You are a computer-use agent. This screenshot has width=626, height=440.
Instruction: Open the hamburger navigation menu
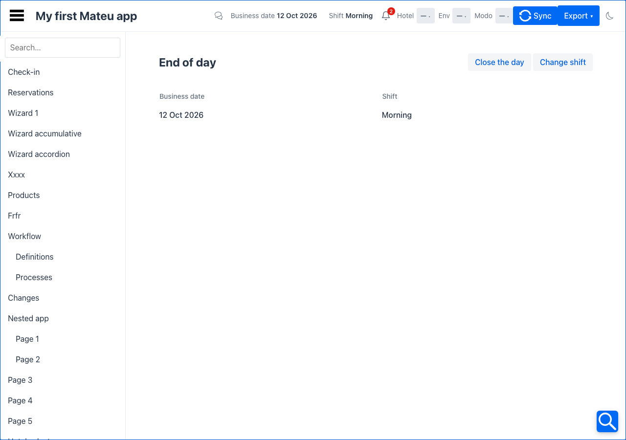17,16
